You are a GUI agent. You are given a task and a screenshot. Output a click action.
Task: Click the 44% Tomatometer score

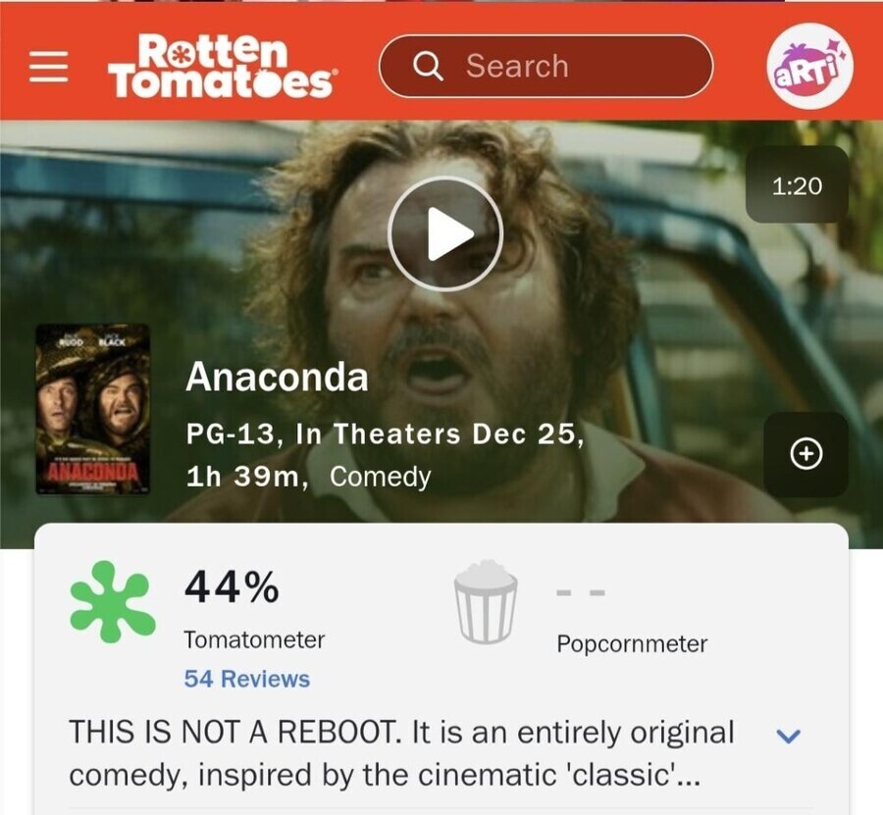[x=232, y=586]
